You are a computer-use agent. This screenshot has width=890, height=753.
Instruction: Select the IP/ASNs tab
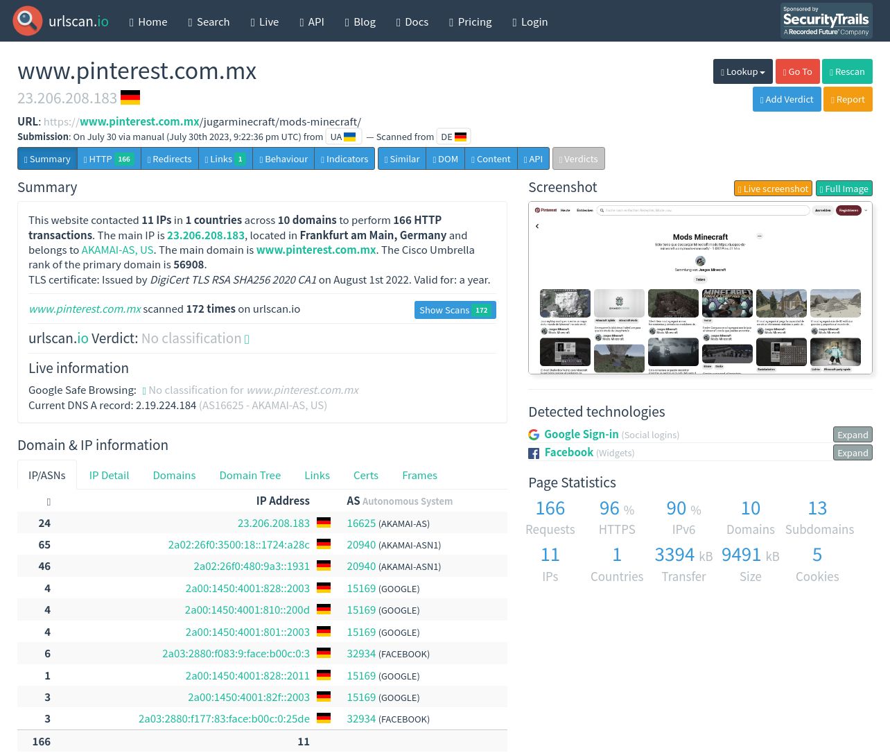47,475
